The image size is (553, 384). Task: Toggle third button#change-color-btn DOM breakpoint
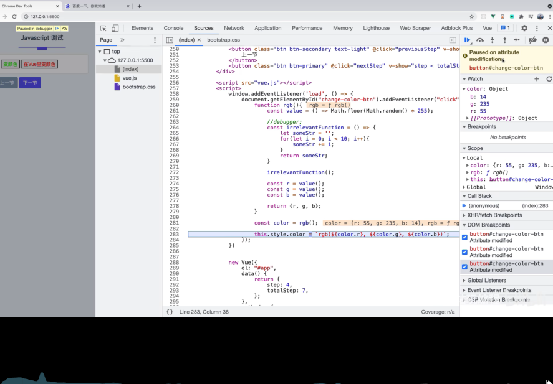point(464,267)
